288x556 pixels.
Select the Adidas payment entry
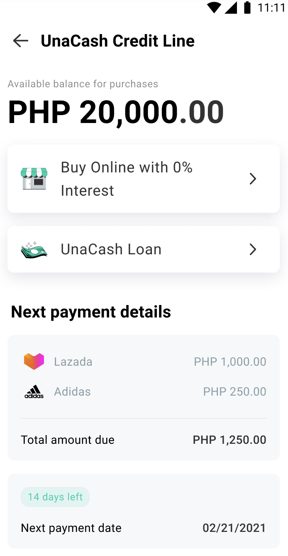tap(143, 391)
